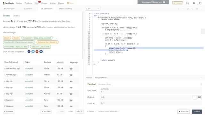Switch to the Description tab
Image resolution: width=205 pixels, height=115 pixels.
click(x=9, y=9)
